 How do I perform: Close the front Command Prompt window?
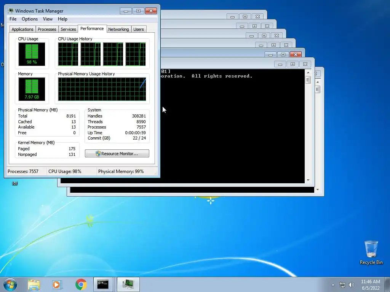click(305, 64)
